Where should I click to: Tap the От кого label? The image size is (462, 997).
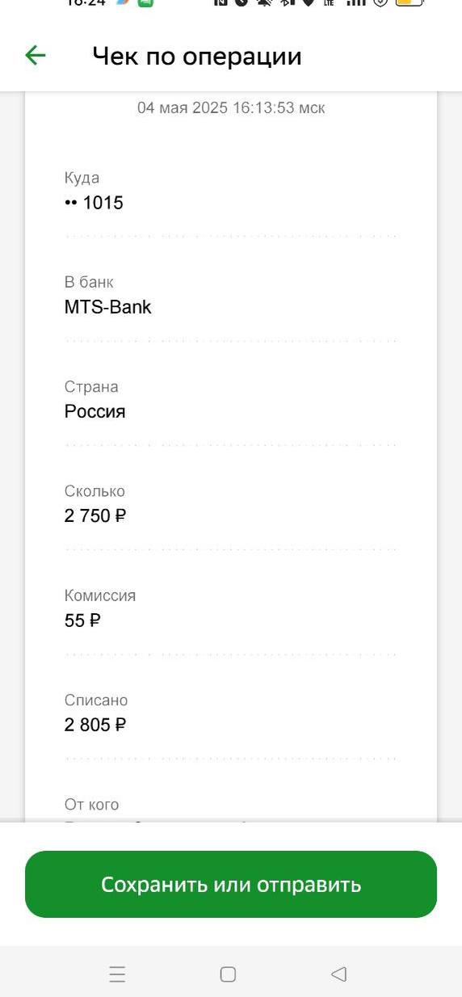(92, 805)
